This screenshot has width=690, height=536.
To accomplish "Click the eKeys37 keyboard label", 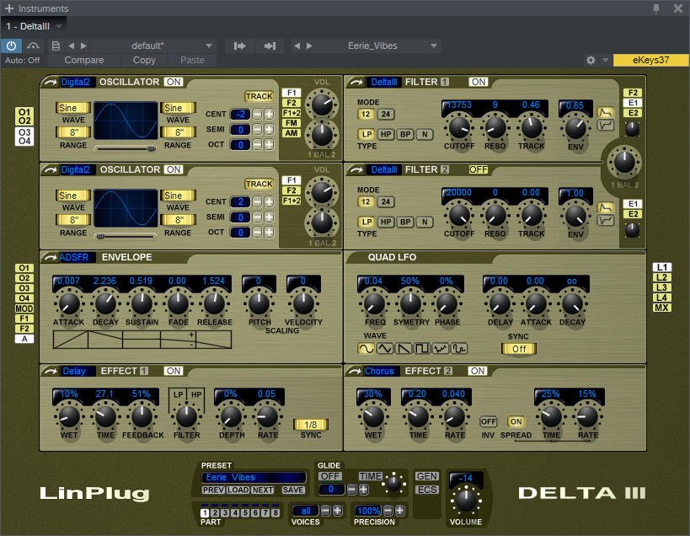I will point(651,61).
